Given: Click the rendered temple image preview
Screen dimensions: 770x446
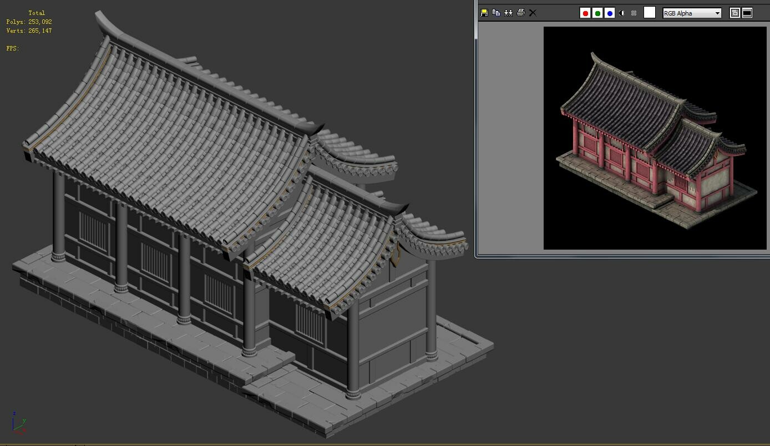Looking at the screenshot, I should coord(655,138).
